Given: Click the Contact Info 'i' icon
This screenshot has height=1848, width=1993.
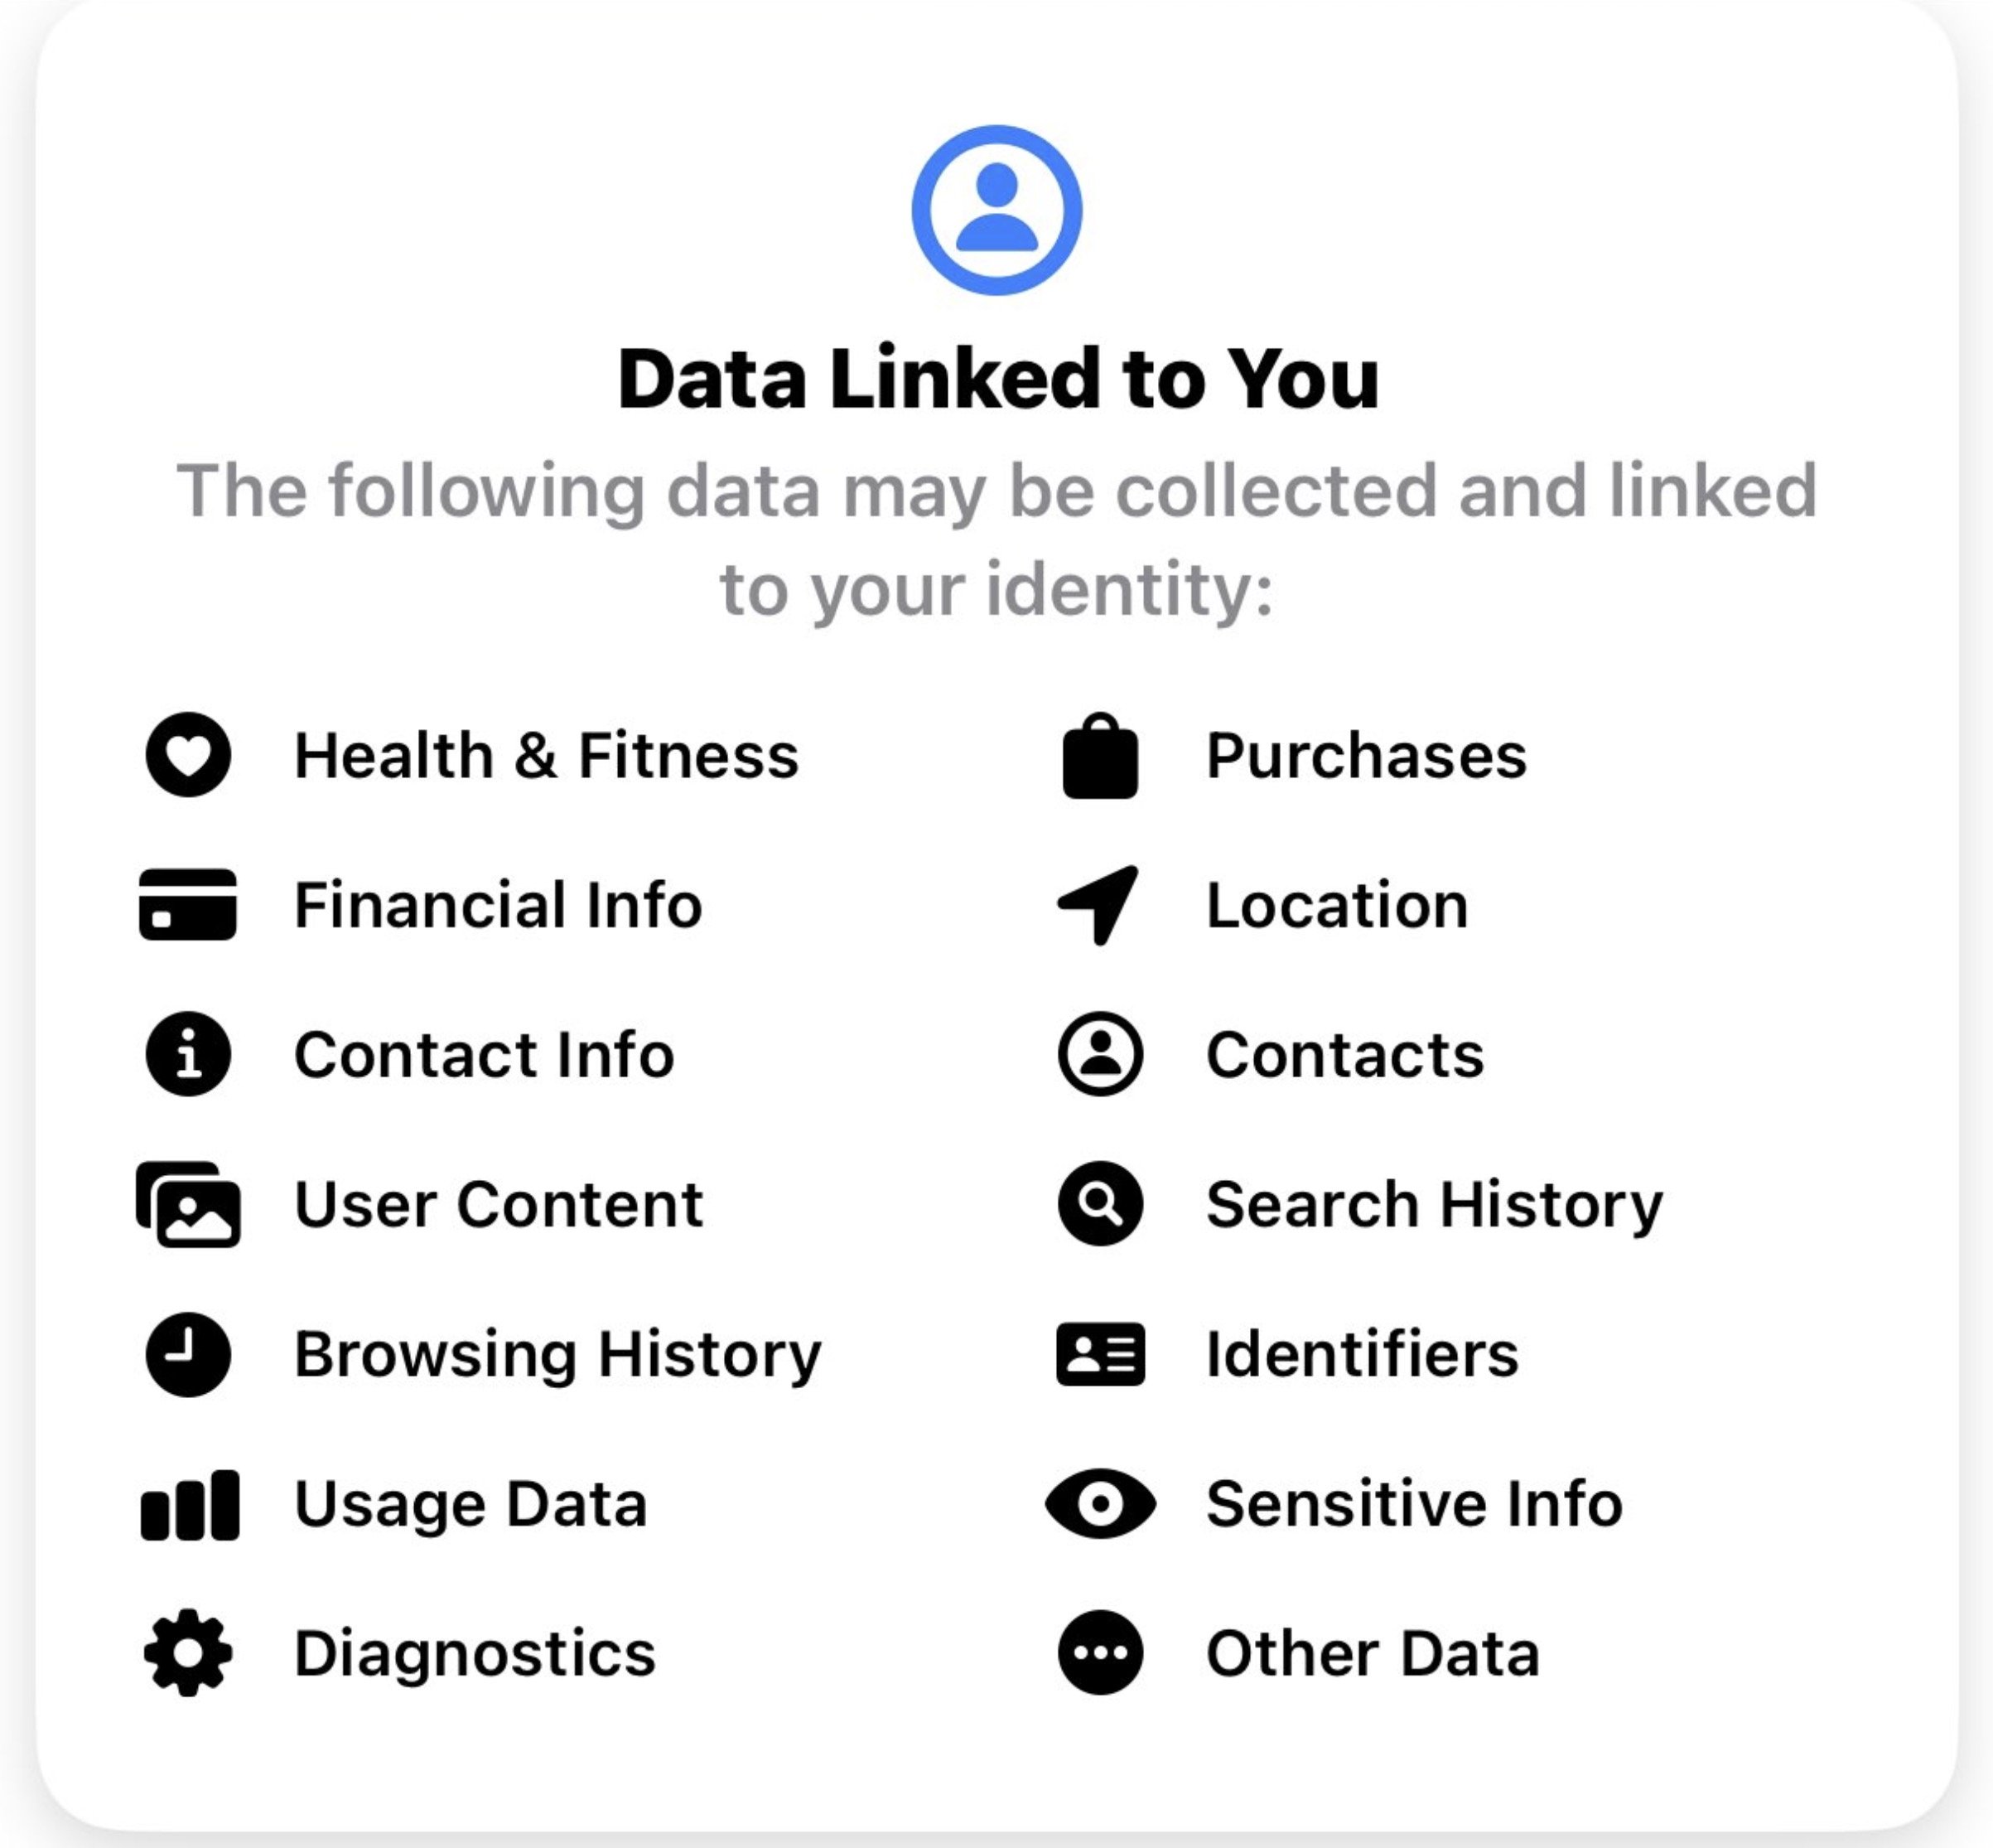Looking at the screenshot, I should click(x=188, y=1054).
